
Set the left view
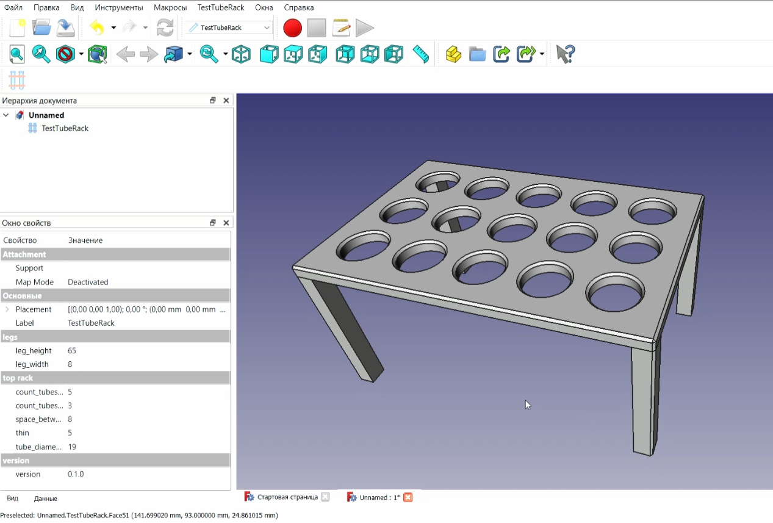point(394,54)
